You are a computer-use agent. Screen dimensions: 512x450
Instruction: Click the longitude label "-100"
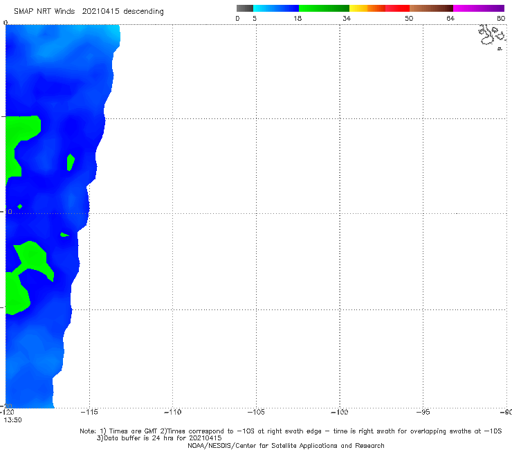pos(340,412)
